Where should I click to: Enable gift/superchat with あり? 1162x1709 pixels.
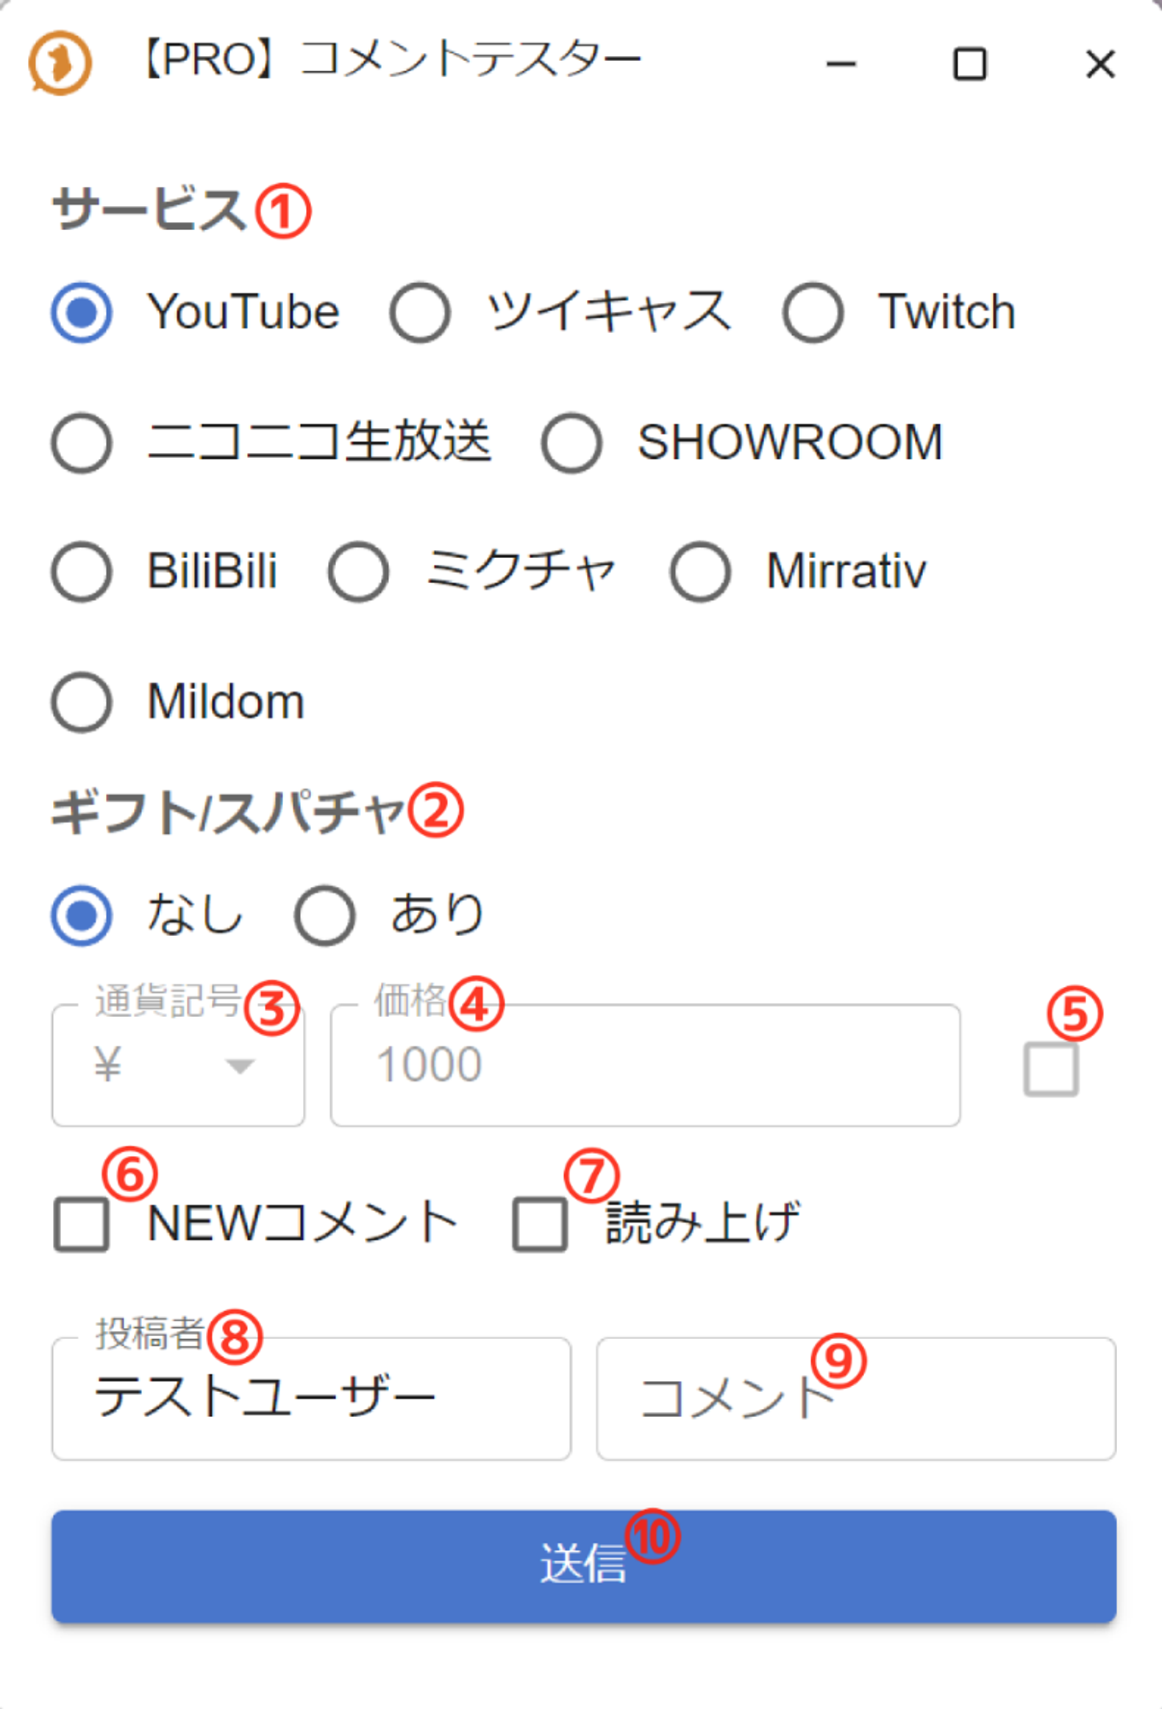tap(324, 916)
